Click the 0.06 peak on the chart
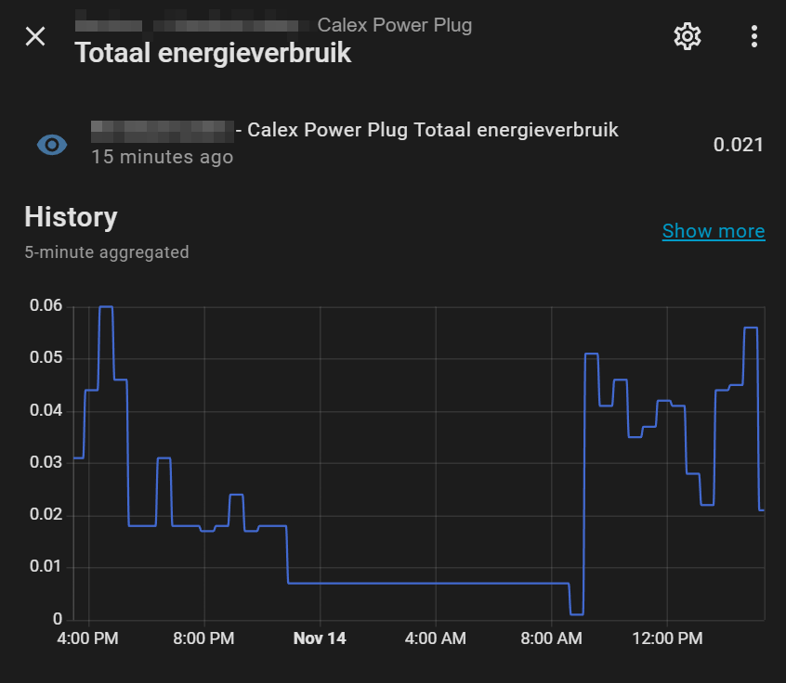This screenshot has width=786, height=683. coord(106,306)
